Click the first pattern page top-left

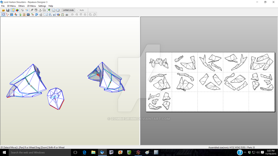click(159, 62)
